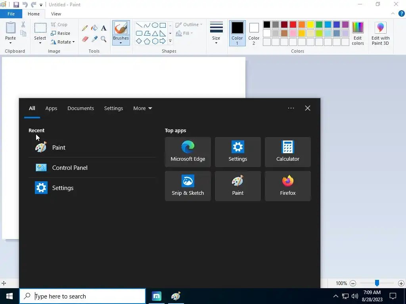Pick the yellow color swatch
Viewport: 406px width, 304px height.
[x=310, y=25]
